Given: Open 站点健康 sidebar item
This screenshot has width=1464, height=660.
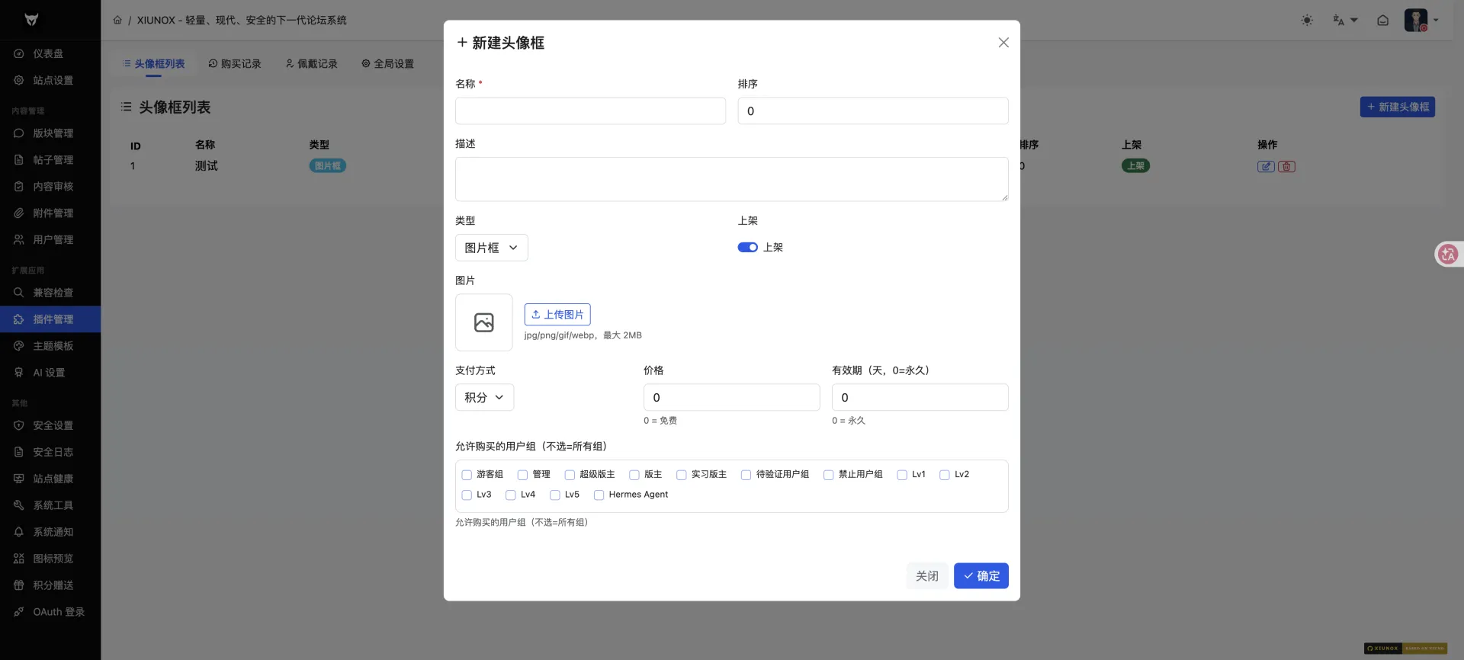Looking at the screenshot, I should tap(50, 479).
